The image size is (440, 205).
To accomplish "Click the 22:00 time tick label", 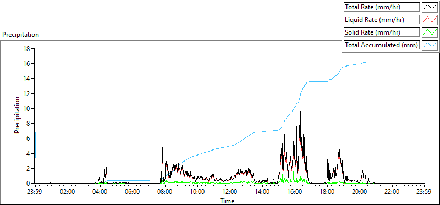I will click(392, 192).
